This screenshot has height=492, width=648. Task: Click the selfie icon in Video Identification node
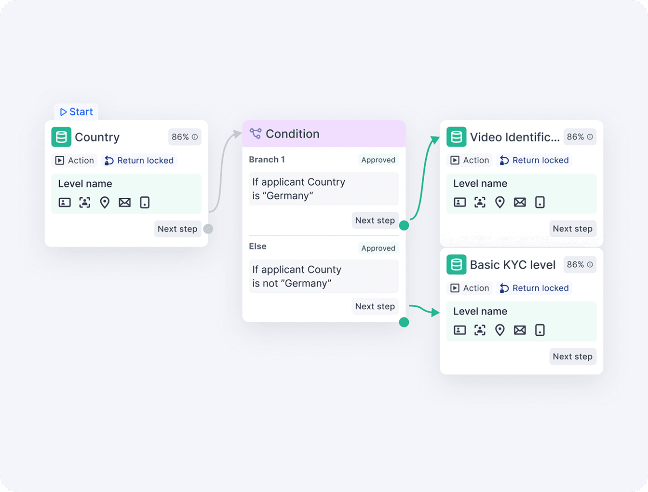click(x=480, y=202)
